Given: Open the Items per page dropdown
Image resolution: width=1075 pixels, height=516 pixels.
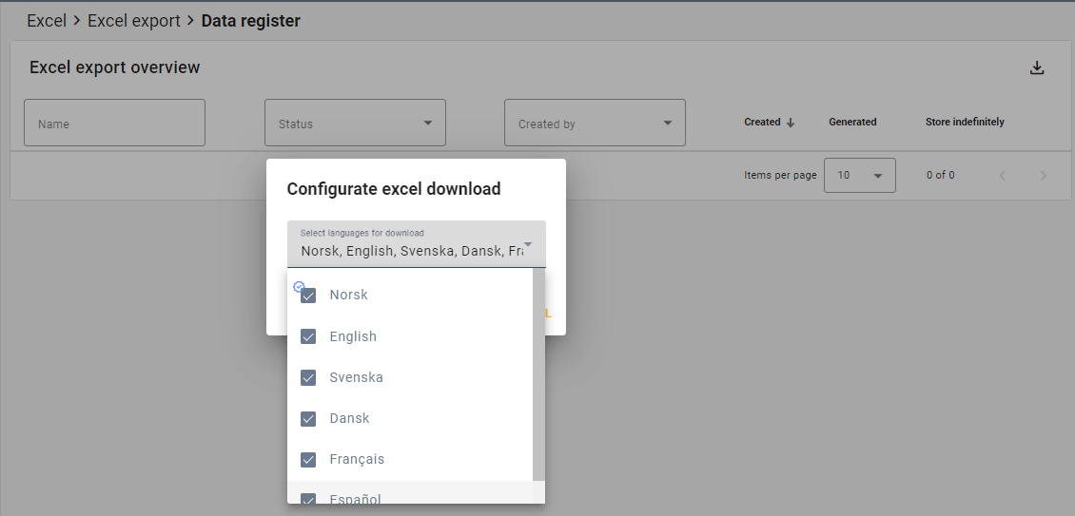Looking at the screenshot, I should point(859,176).
